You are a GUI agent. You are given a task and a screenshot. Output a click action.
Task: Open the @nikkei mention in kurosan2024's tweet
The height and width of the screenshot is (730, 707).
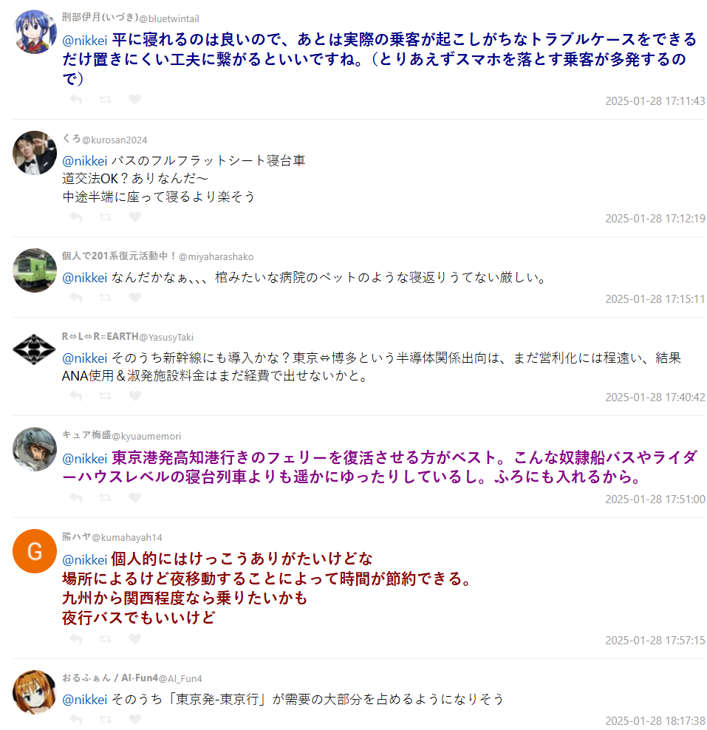(x=85, y=161)
